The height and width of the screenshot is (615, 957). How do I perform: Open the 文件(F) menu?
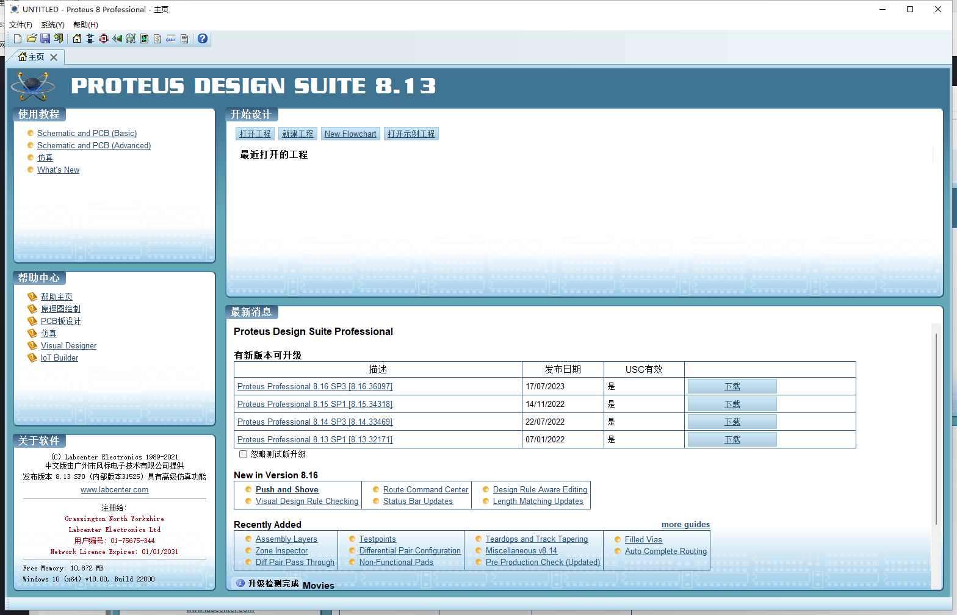click(21, 25)
